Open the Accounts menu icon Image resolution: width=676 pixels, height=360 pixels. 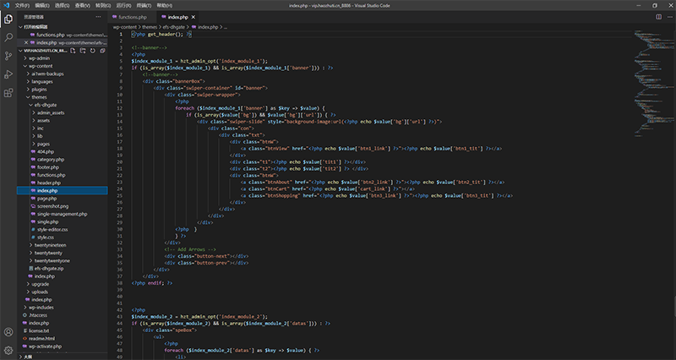(x=8, y=332)
